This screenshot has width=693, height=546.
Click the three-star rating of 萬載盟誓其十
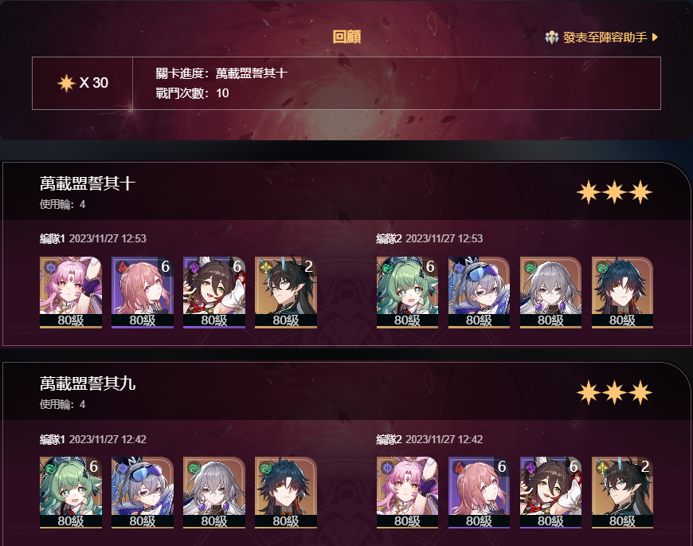click(614, 193)
